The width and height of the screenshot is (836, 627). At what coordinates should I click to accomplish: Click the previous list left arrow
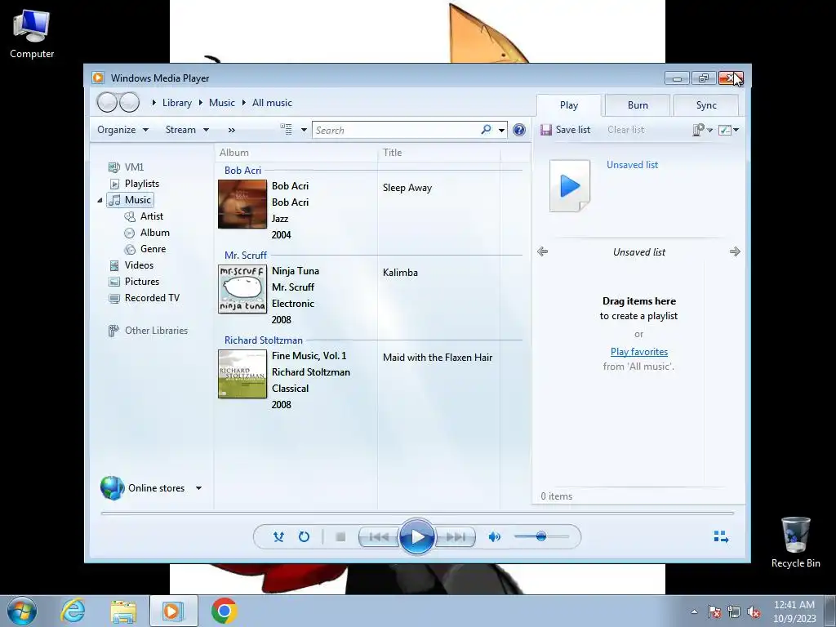542,251
